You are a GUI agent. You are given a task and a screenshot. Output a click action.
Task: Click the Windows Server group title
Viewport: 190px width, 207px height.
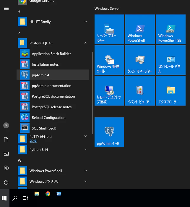[x=107, y=9]
